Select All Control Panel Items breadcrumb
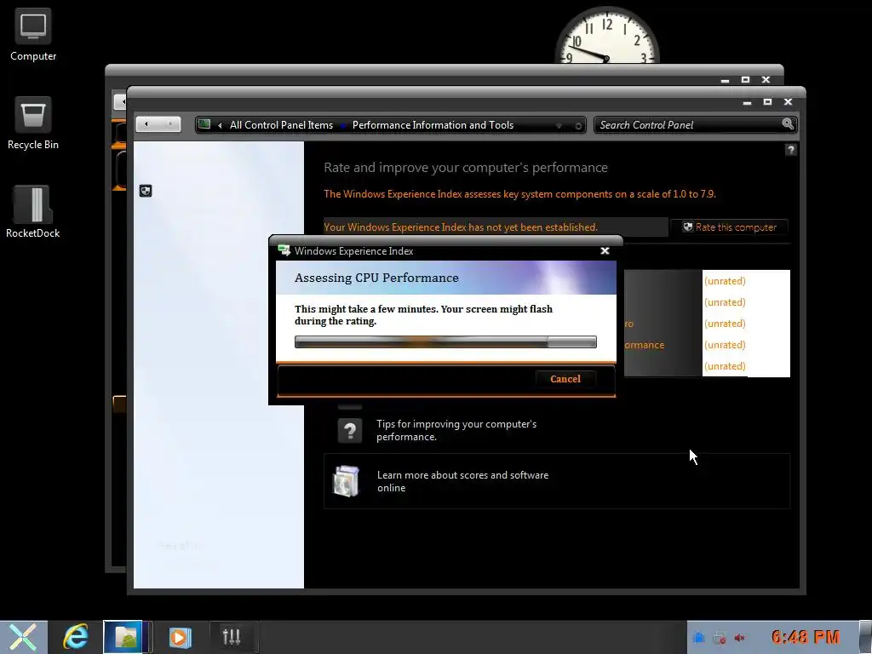Screen dimensions: 872x654 coord(281,125)
